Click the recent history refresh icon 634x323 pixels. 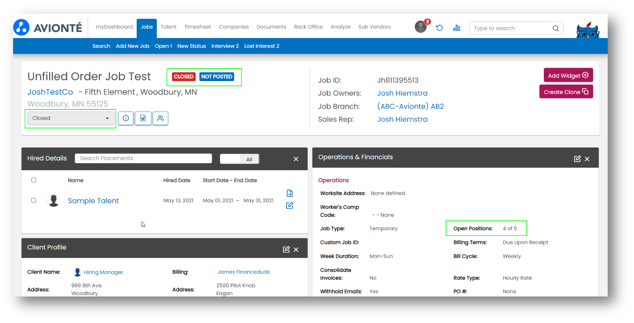click(x=439, y=28)
